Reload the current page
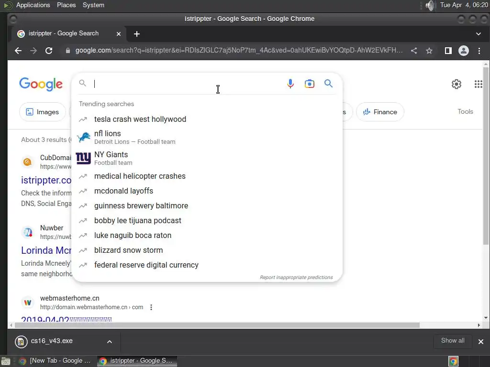 point(49,51)
